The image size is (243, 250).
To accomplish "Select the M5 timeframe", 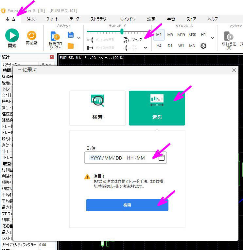I will 170,35.
